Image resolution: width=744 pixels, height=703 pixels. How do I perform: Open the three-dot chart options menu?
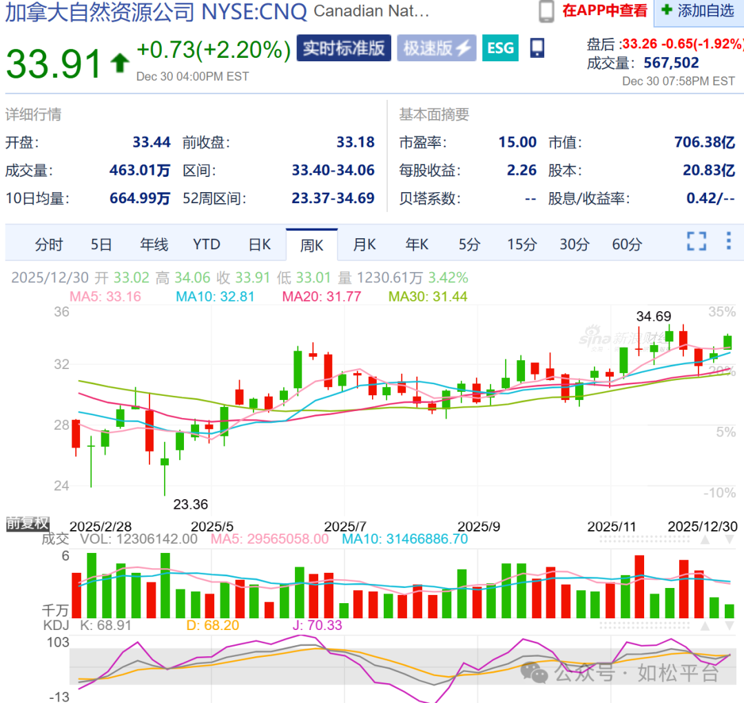(729, 242)
